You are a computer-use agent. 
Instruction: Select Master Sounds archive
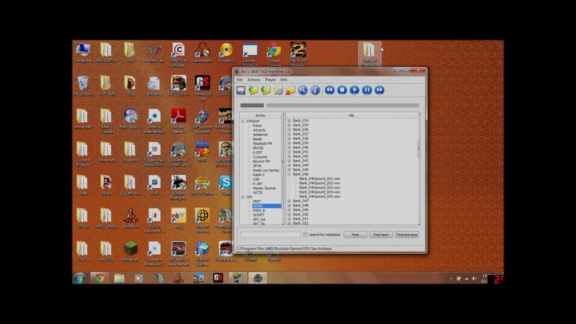click(x=264, y=188)
